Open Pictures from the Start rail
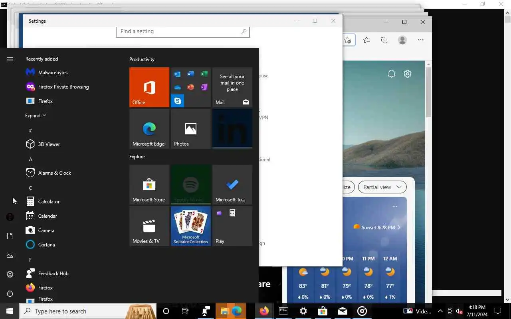The height and width of the screenshot is (319, 511). 10,255
